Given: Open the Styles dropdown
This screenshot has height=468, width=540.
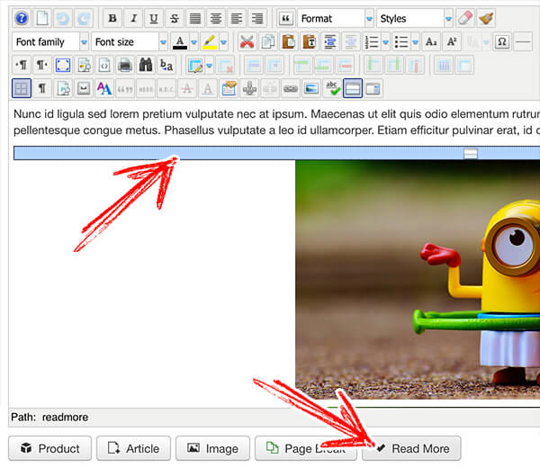Looking at the screenshot, I should tap(415, 18).
